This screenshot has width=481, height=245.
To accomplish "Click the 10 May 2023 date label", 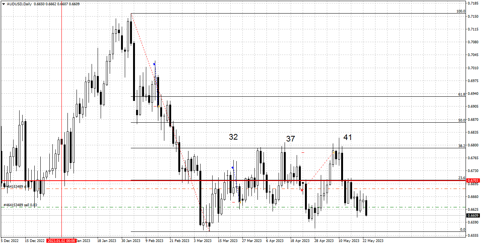I will coord(348,240).
